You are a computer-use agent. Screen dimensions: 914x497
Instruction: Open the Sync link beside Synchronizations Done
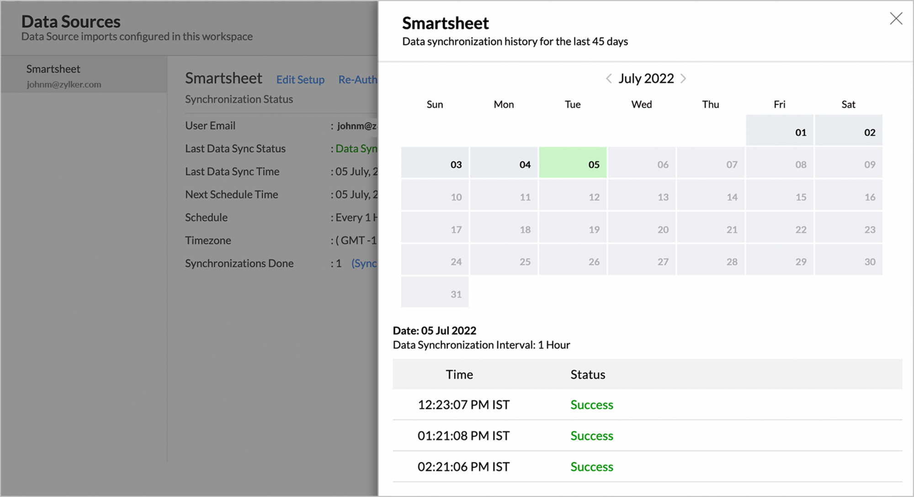[364, 263]
